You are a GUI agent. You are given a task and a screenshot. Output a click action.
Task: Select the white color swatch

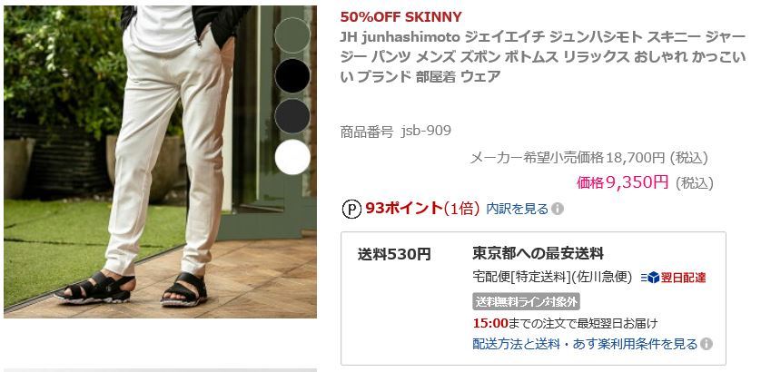292,157
